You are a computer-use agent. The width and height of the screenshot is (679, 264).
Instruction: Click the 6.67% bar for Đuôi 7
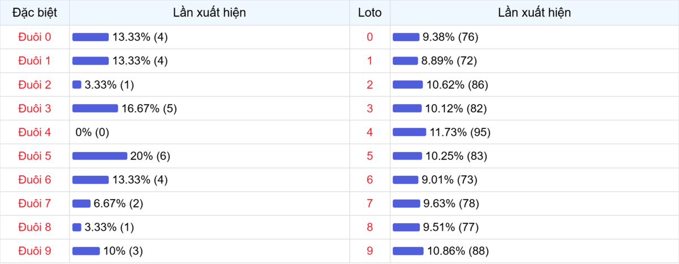pos(81,204)
